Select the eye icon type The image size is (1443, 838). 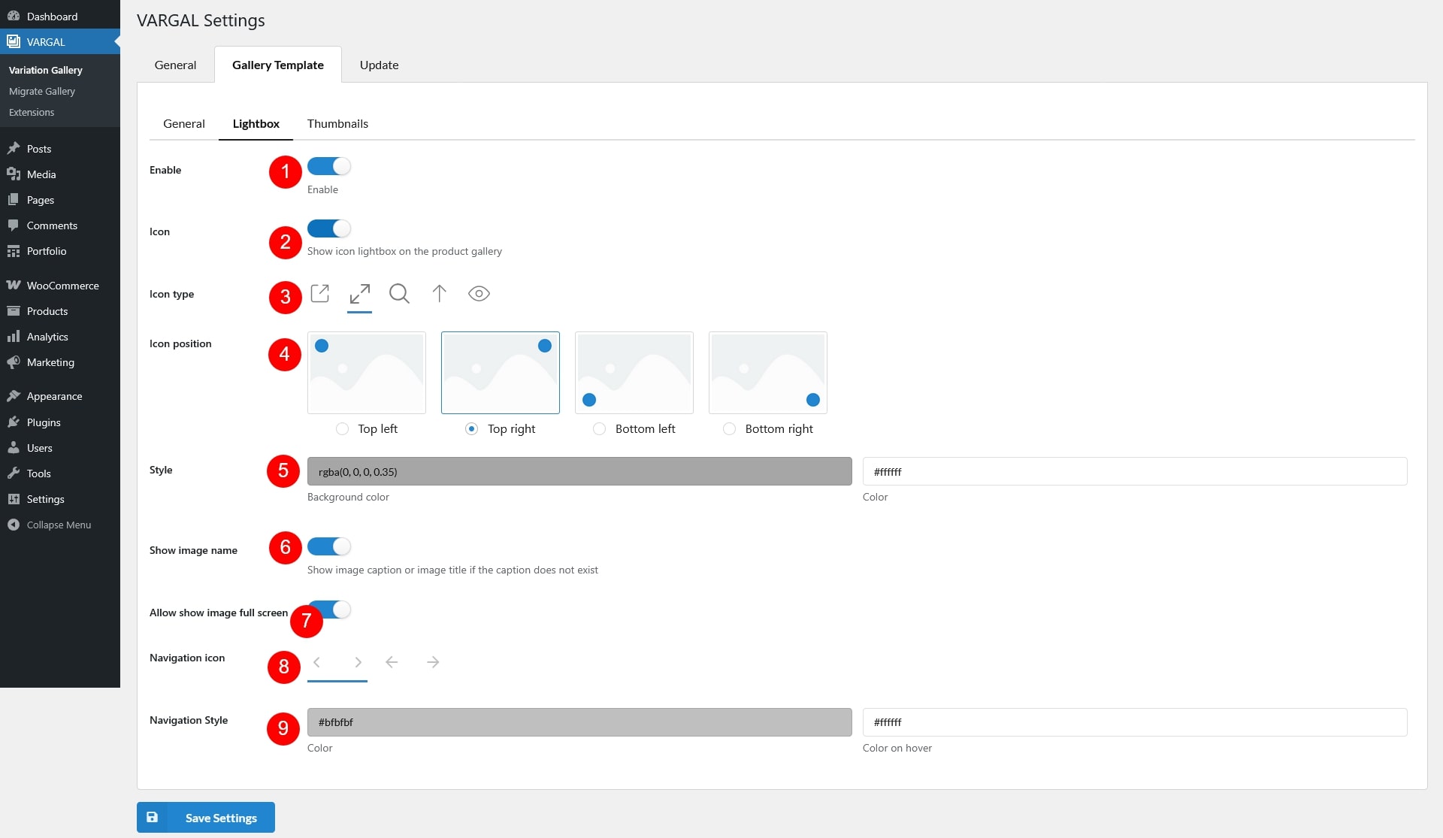(479, 293)
